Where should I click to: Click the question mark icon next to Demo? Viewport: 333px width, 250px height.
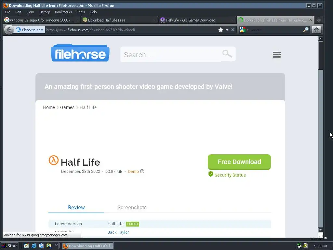pyautogui.click(x=142, y=171)
